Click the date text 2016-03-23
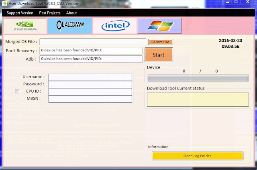 point(230,40)
